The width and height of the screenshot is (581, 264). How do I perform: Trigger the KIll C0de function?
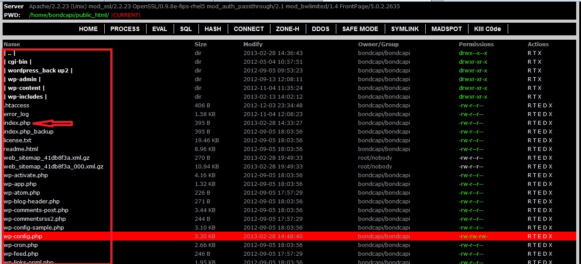488,29
